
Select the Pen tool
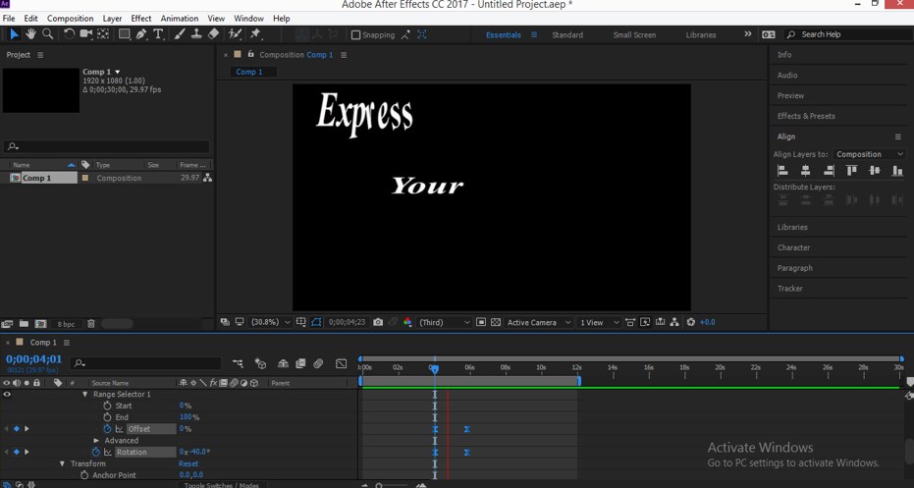click(x=141, y=34)
